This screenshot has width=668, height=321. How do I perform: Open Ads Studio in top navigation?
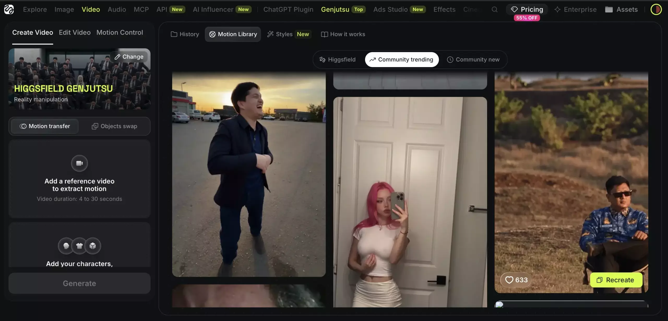point(399,9)
